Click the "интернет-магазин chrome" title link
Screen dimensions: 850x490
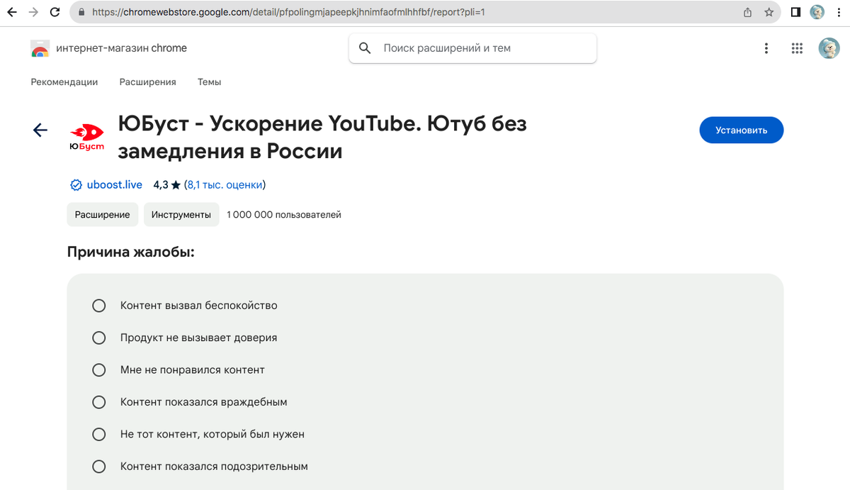point(122,48)
